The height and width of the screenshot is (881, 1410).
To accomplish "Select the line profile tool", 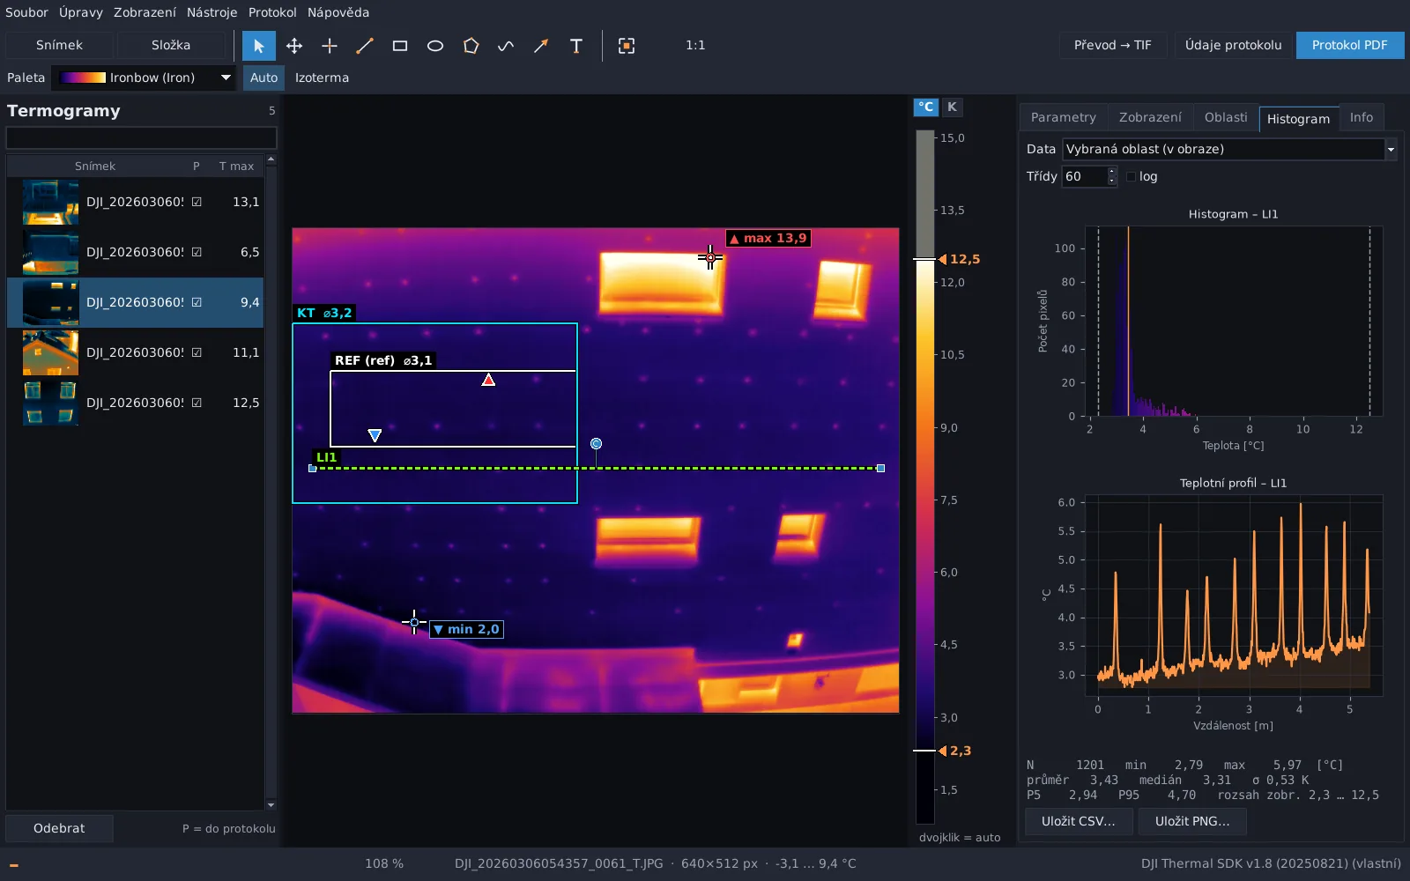I will (x=365, y=46).
